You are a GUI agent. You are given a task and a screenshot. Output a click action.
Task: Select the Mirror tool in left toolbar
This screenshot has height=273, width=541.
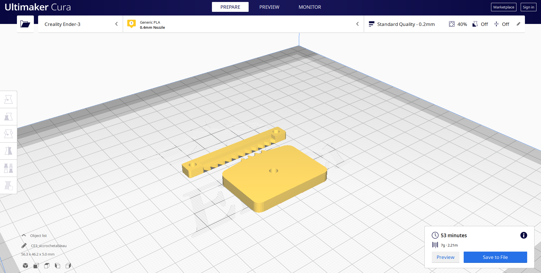[x=8, y=151]
